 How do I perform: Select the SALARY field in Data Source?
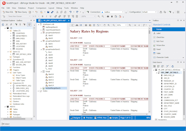click(x=166, y=98)
